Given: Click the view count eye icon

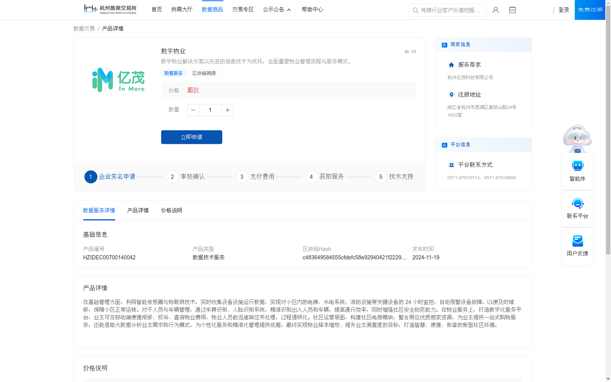Looking at the screenshot, I should click(x=407, y=52).
